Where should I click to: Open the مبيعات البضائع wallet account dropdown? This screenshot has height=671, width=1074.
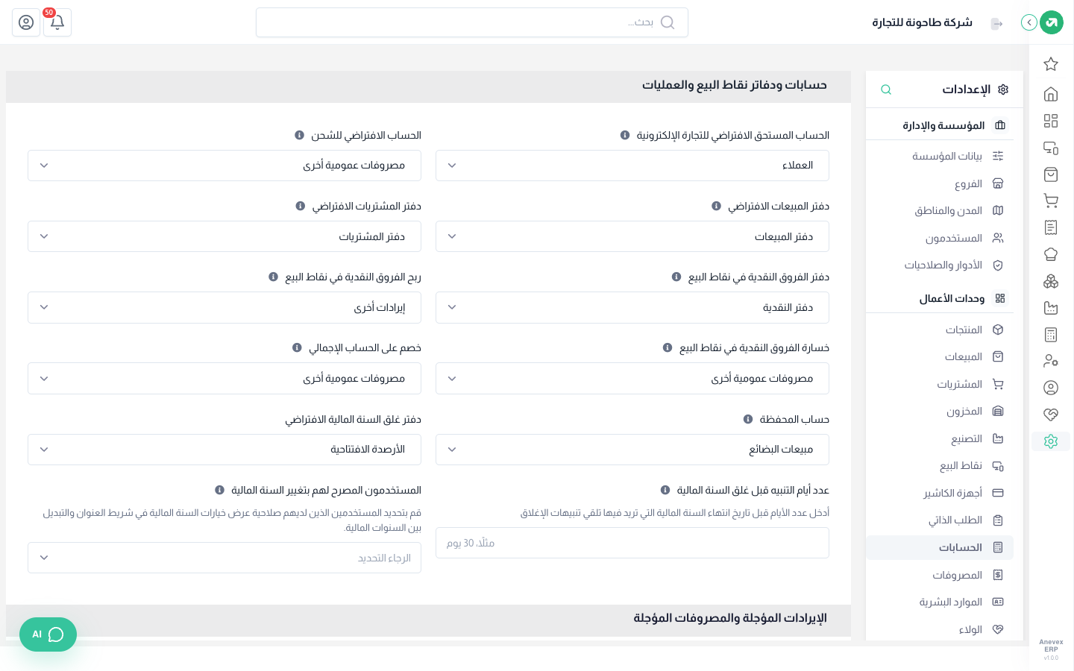click(632, 450)
